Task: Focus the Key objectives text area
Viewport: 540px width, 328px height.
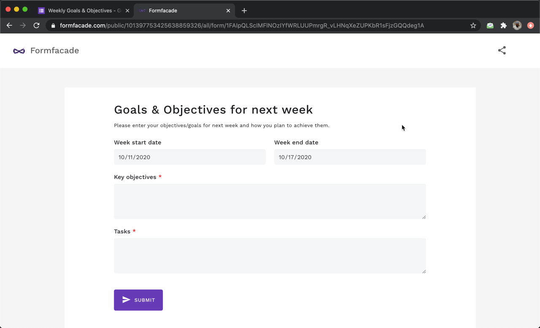Action: [x=270, y=201]
